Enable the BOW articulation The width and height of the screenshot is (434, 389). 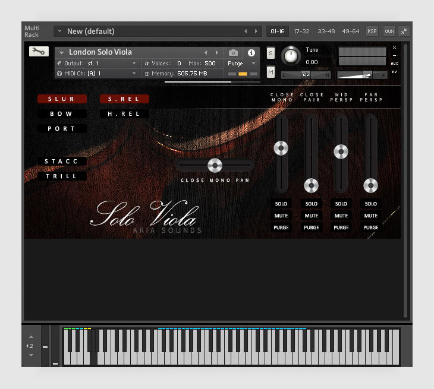pyautogui.click(x=62, y=114)
